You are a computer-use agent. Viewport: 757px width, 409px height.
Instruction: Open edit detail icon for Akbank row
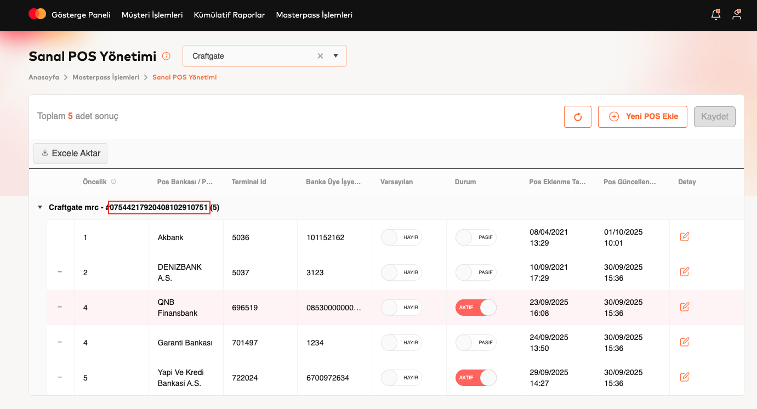click(x=684, y=237)
